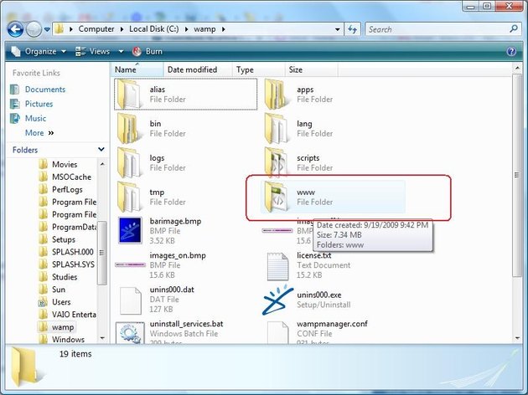Open Pictures favorite link
Image resolution: width=528 pixels, height=395 pixels.
pyautogui.click(x=39, y=104)
